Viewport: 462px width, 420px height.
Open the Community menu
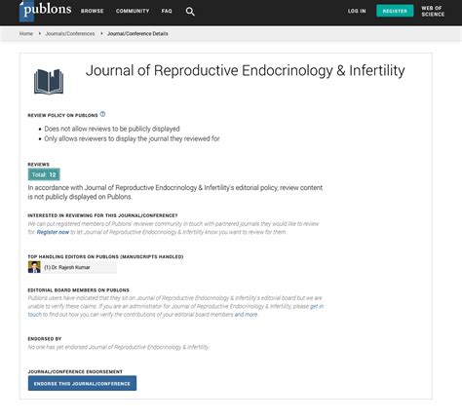tap(133, 11)
